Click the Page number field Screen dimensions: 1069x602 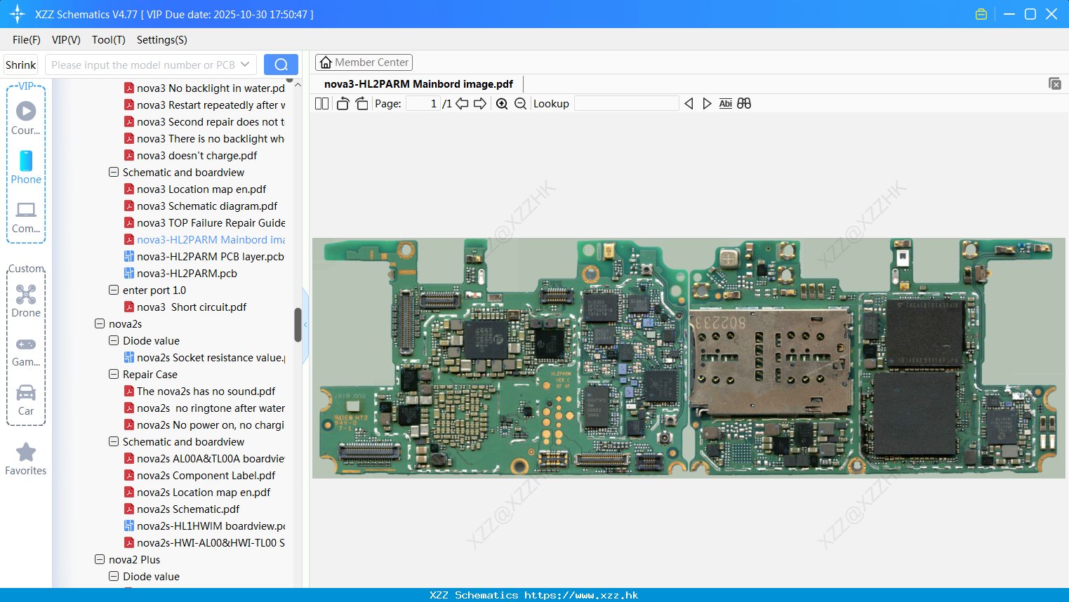tap(423, 104)
